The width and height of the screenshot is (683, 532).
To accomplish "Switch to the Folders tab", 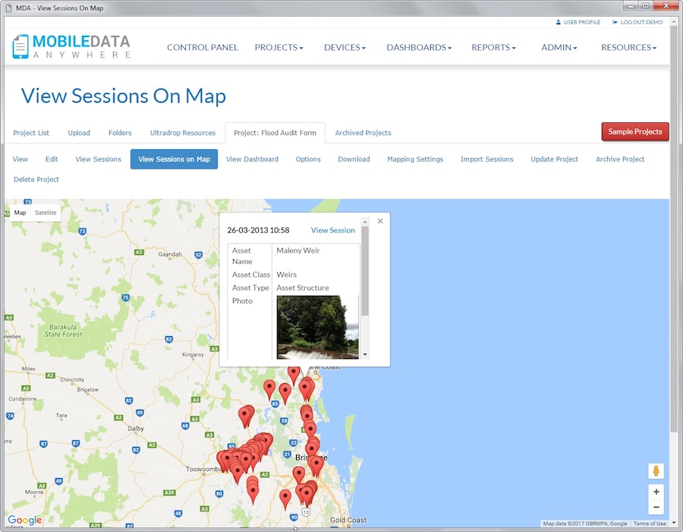I will point(120,133).
